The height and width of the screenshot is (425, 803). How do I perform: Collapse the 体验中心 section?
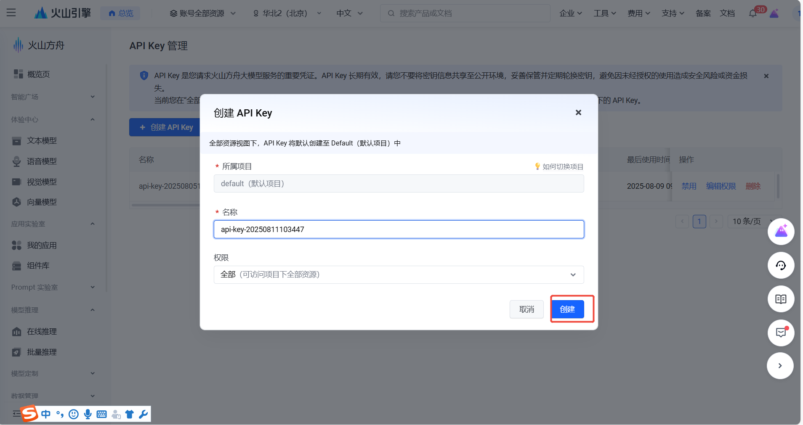pyautogui.click(x=53, y=119)
